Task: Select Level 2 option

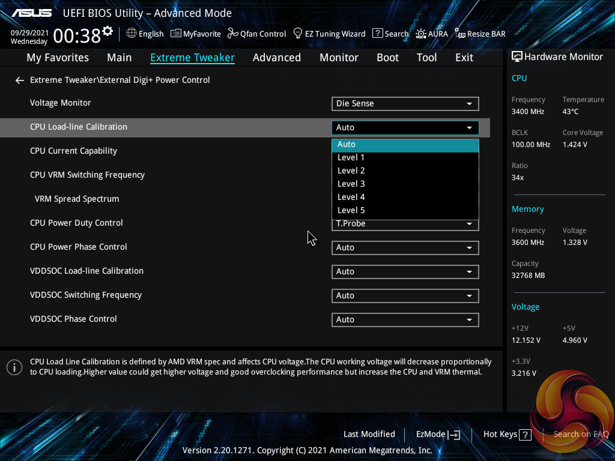Action: 405,171
